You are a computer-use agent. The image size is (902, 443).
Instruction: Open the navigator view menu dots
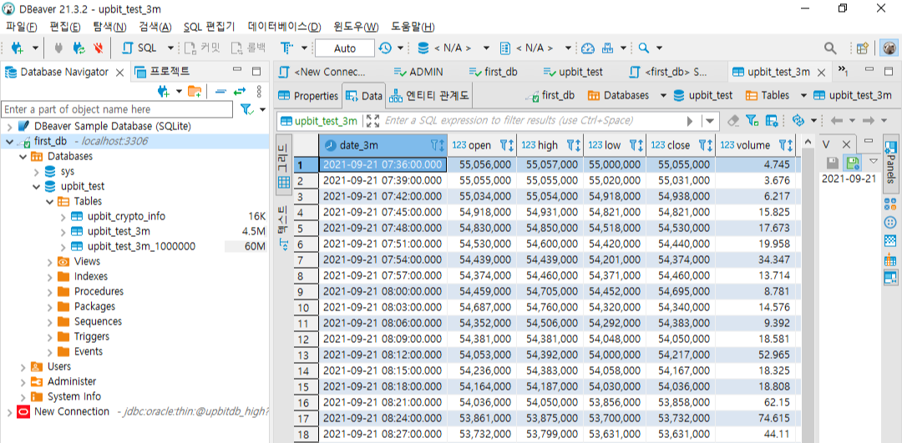click(x=259, y=92)
